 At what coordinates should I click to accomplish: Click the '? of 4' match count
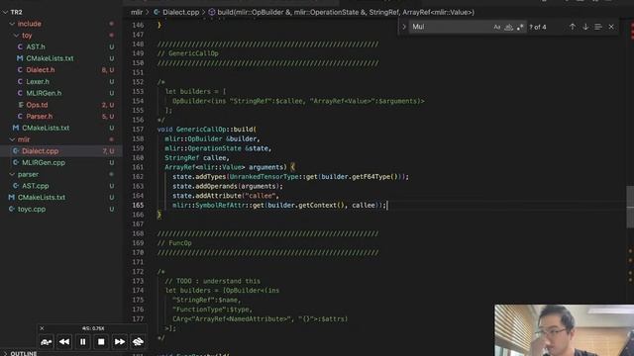[x=537, y=27]
